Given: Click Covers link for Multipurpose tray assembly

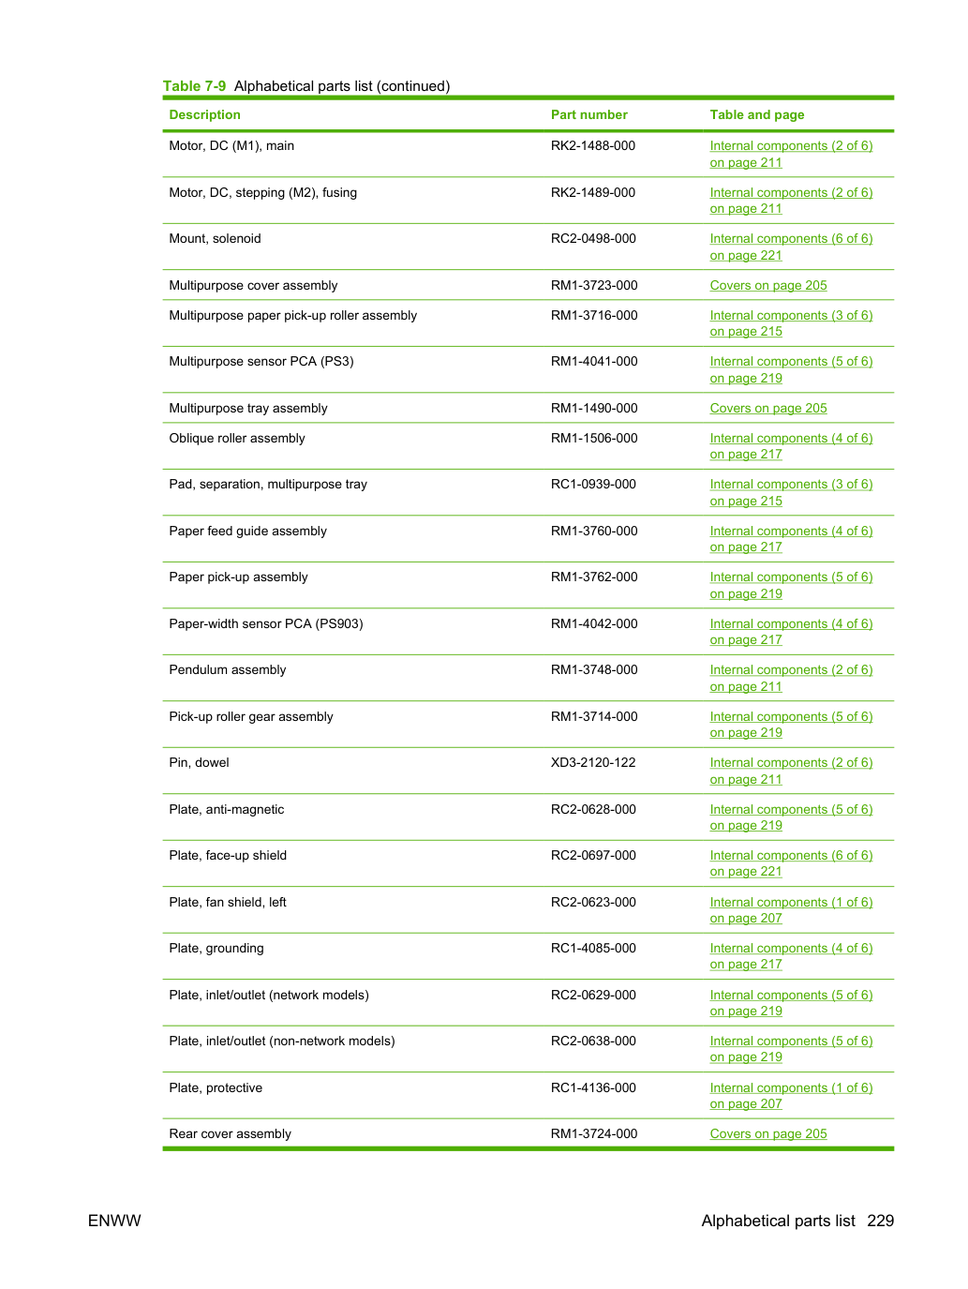Looking at the screenshot, I should pyautogui.click(x=768, y=408).
